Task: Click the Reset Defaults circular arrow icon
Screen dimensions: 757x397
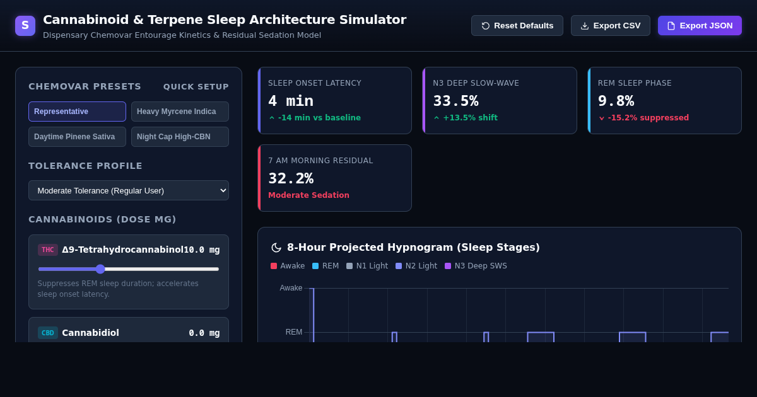Action: coord(486,26)
